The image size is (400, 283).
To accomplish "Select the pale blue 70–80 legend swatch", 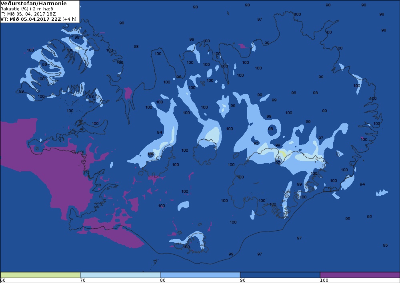I will pos(120,275).
